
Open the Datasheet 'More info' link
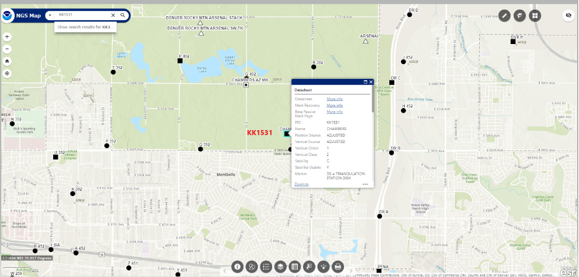pyautogui.click(x=334, y=98)
